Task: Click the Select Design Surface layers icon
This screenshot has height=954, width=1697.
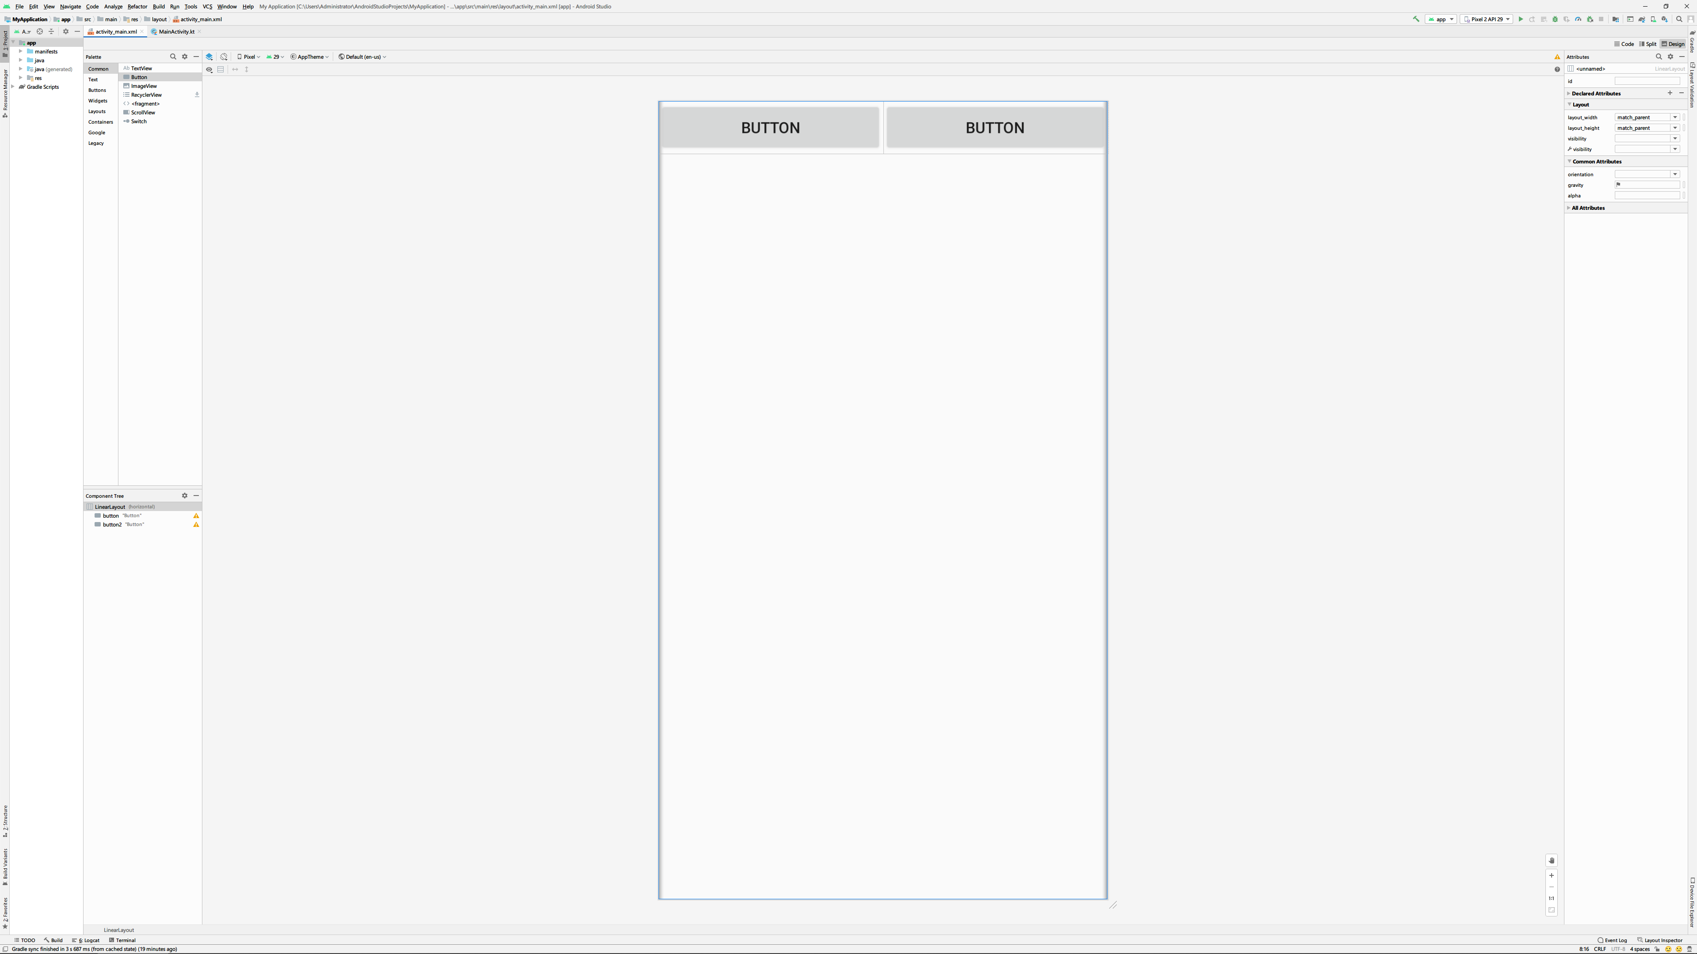Action: coord(209,57)
